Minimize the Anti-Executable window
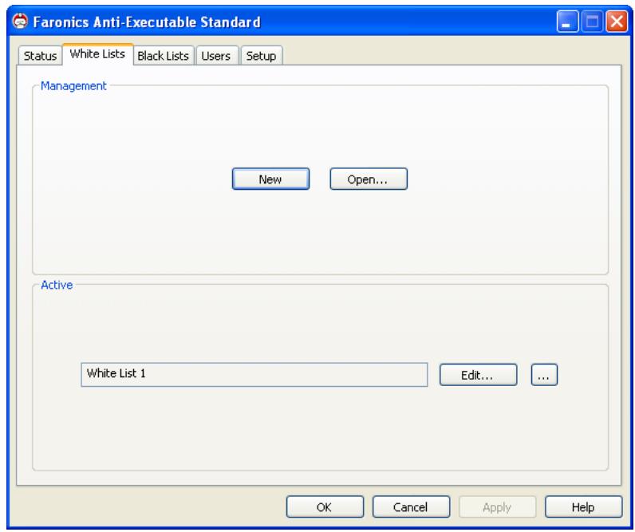 click(x=567, y=22)
